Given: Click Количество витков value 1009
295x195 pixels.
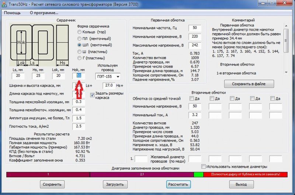Looking at the screenshot, I should (195, 58).
